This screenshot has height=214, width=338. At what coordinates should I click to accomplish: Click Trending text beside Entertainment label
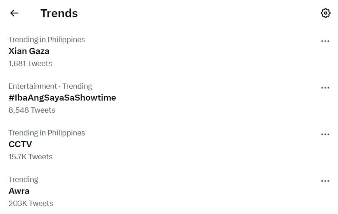click(x=77, y=86)
